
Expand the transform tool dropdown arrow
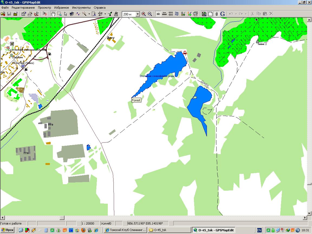[x=105, y=14]
